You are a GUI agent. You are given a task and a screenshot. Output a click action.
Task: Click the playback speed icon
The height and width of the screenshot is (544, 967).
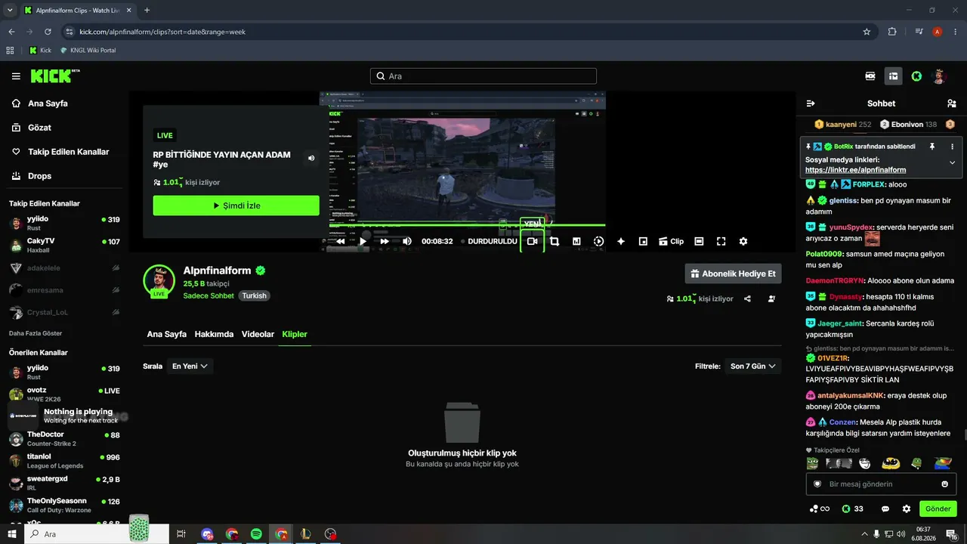pyautogui.click(x=598, y=241)
